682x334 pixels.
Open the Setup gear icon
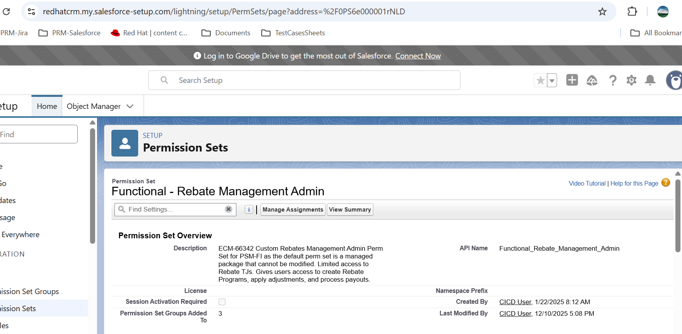632,80
